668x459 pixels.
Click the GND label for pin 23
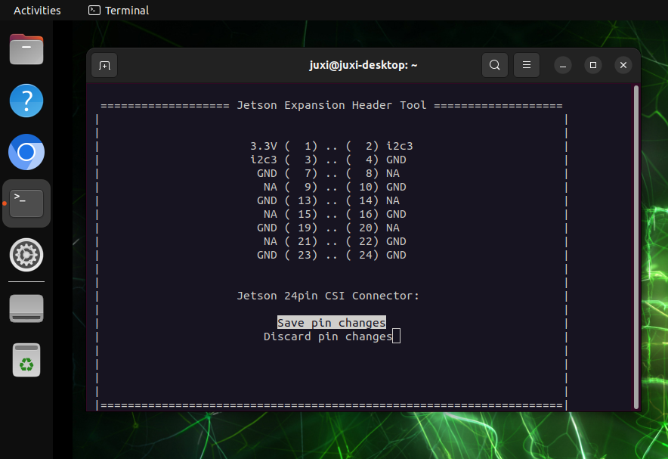point(267,256)
